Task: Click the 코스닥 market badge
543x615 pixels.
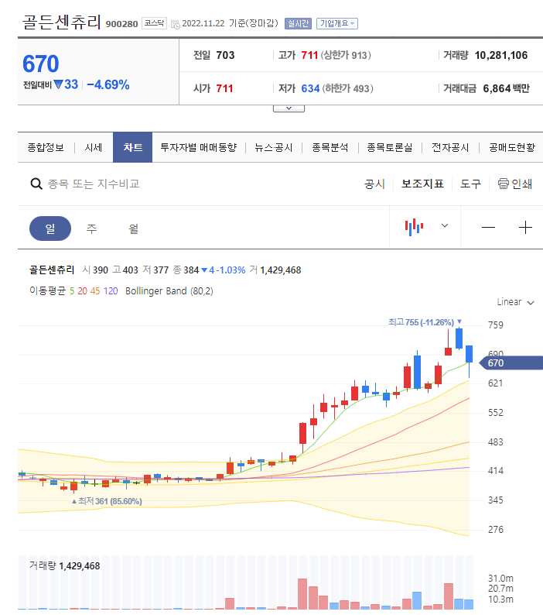Action: pos(154,23)
